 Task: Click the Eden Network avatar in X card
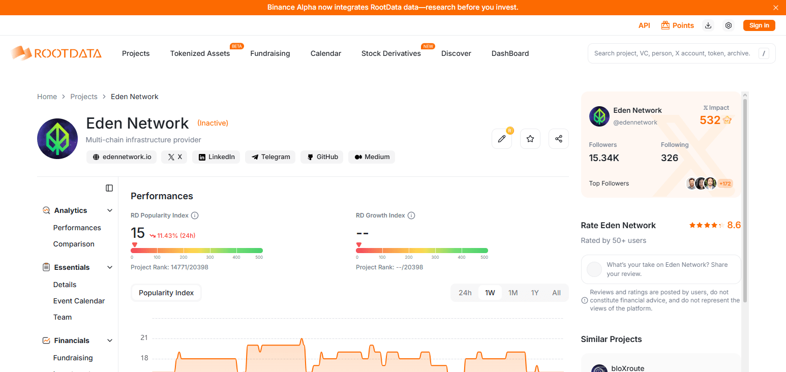coord(599,116)
